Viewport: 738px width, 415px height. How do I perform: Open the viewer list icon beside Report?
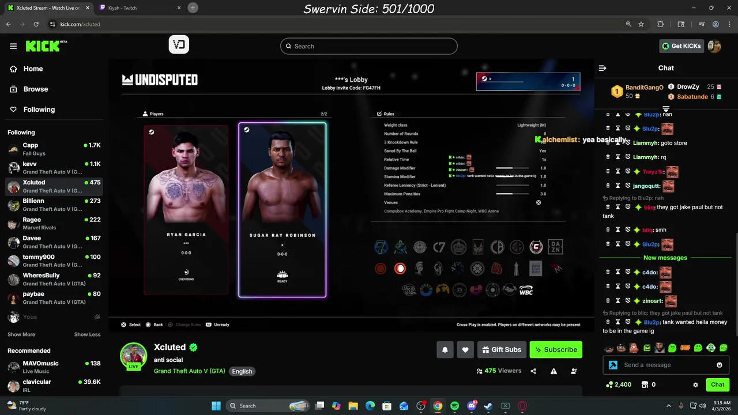pyautogui.click(x=574, y=371)
